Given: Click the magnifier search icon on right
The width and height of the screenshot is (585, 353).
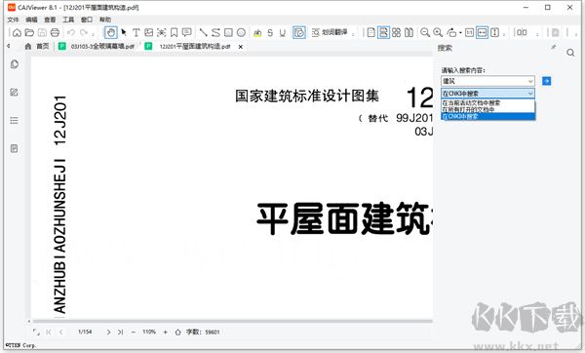Looking at the screenshot, I should pyautogui.click(x=570, y=53).
